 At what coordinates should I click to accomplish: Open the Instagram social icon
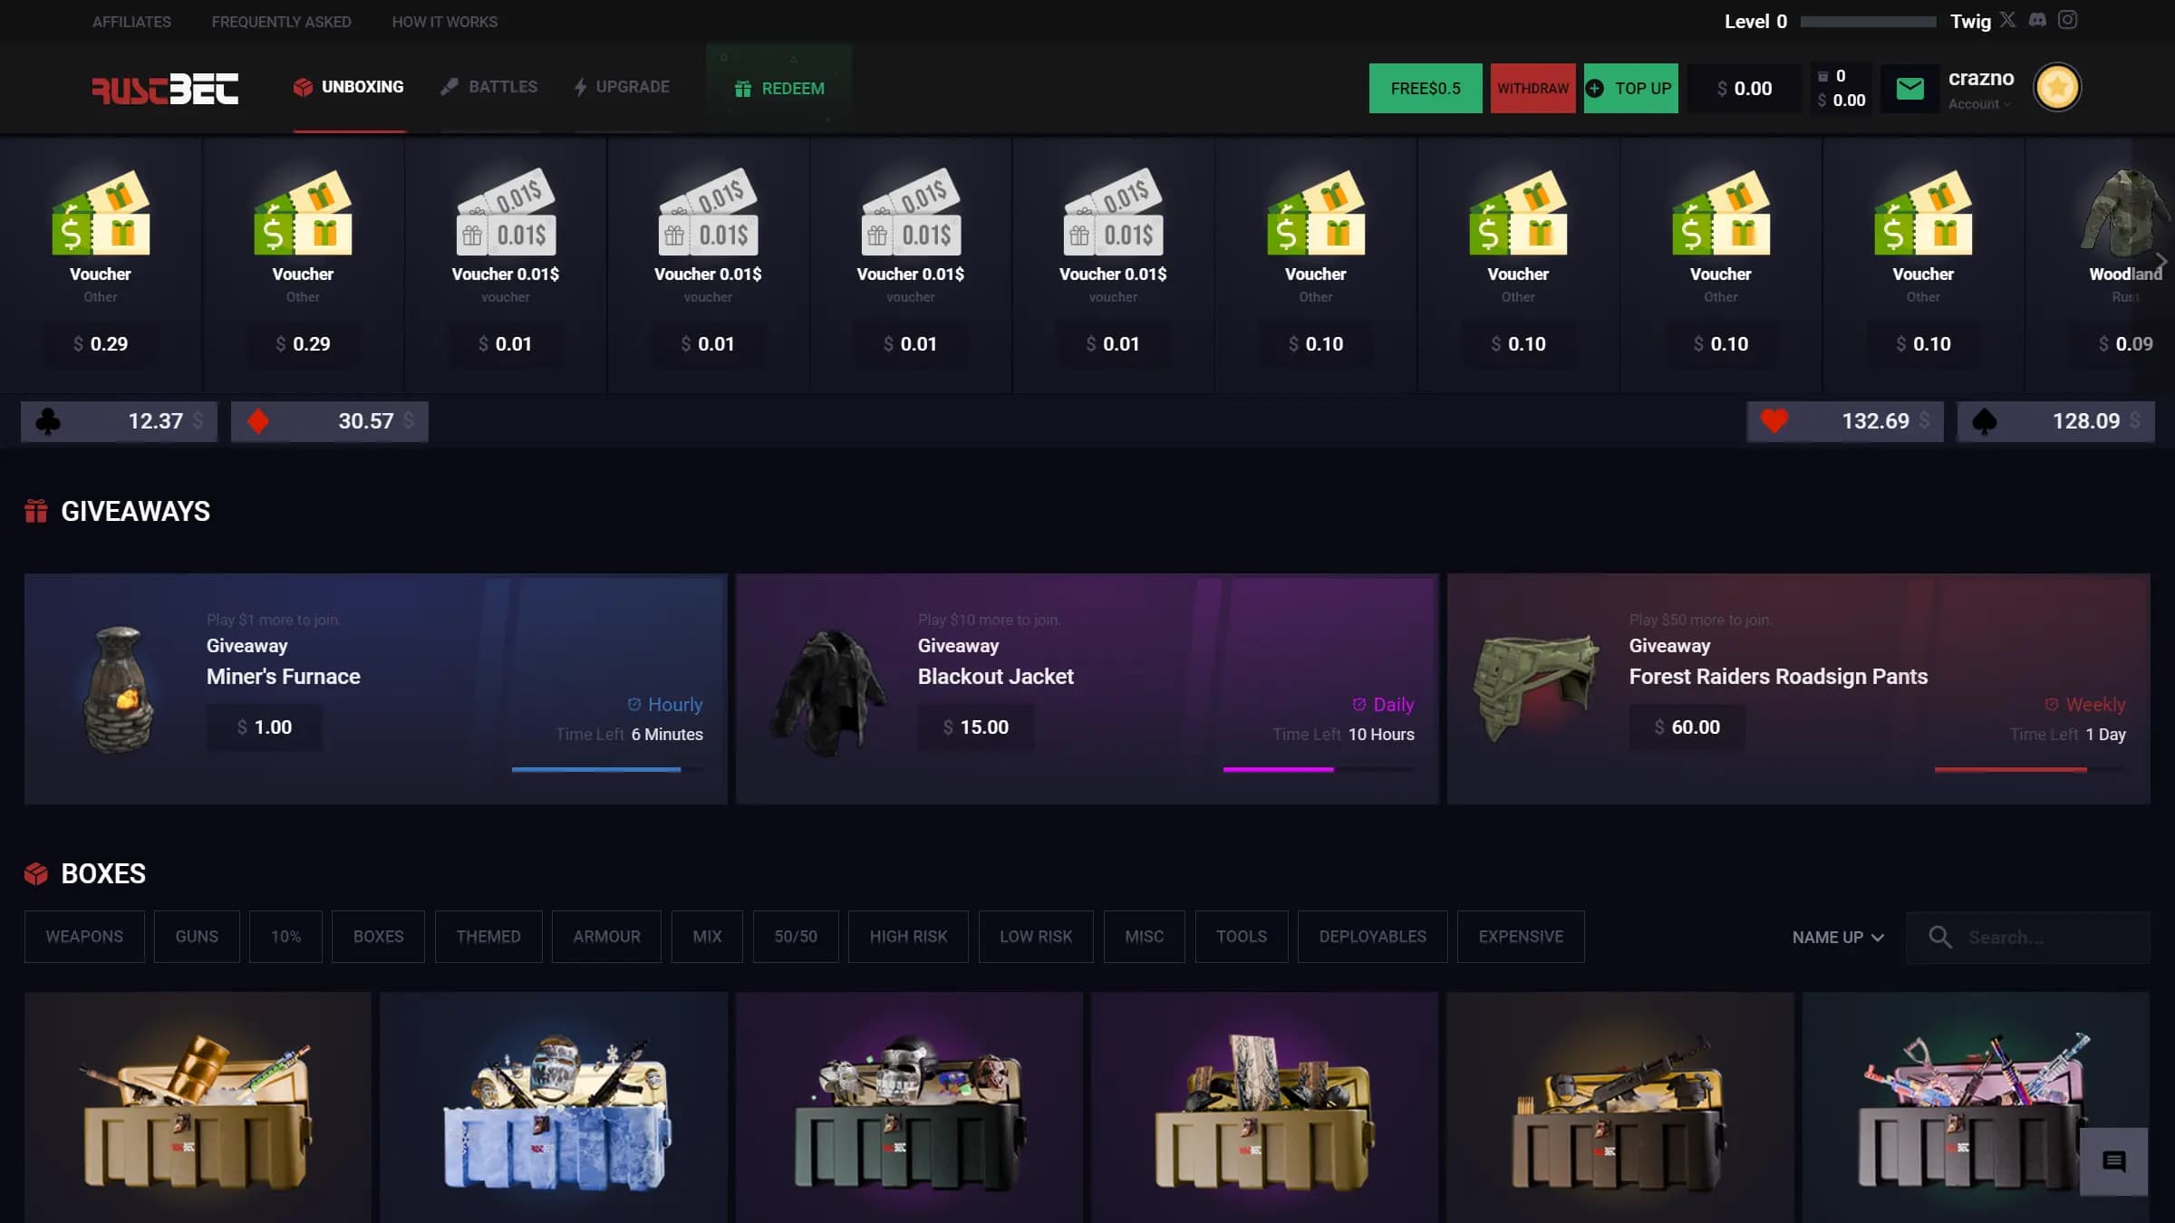[x=2067, y=20]
